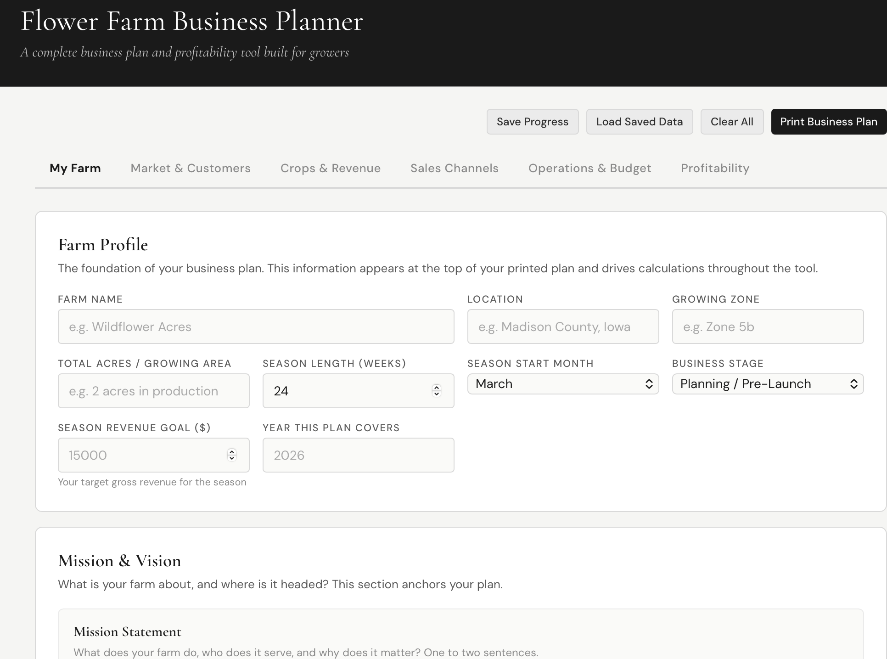
Task: Open the Profitability tab
Action: coord(714,168)
